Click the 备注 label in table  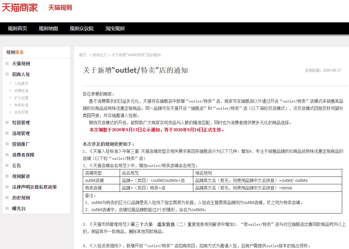tap(90, 196)
